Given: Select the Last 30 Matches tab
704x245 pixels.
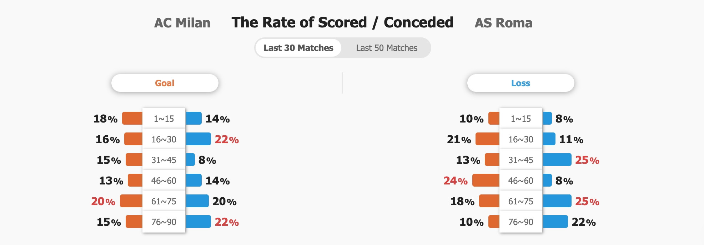Looking at the screenshot, I should coord(298,48).
